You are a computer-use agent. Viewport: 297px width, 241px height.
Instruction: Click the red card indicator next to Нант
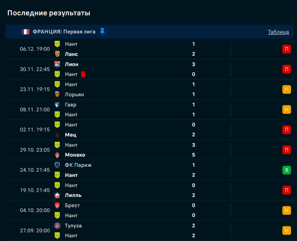[x=83, y=74]
